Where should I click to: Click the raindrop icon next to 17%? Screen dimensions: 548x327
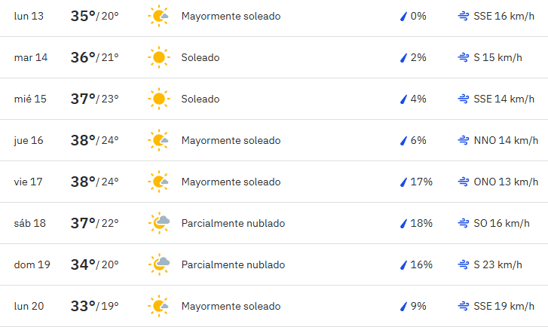[403, 182]
